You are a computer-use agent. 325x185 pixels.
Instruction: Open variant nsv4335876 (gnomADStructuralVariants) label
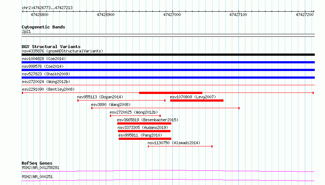(x=62, y=51)
